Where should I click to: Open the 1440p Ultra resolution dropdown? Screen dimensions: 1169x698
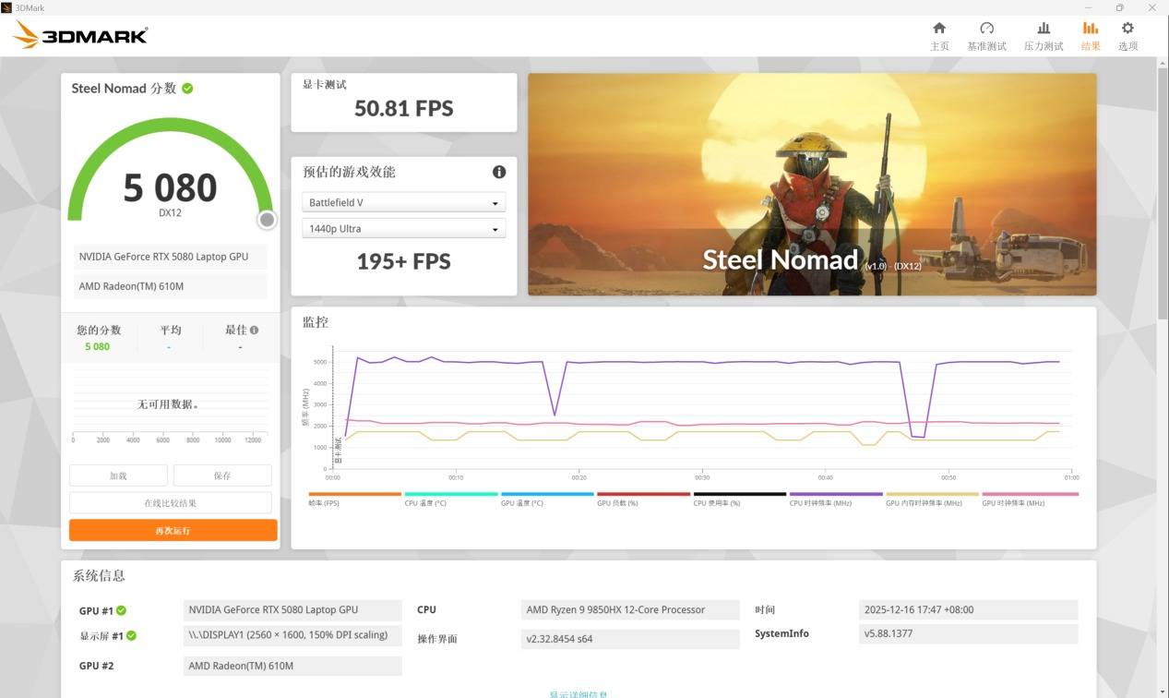403,229
